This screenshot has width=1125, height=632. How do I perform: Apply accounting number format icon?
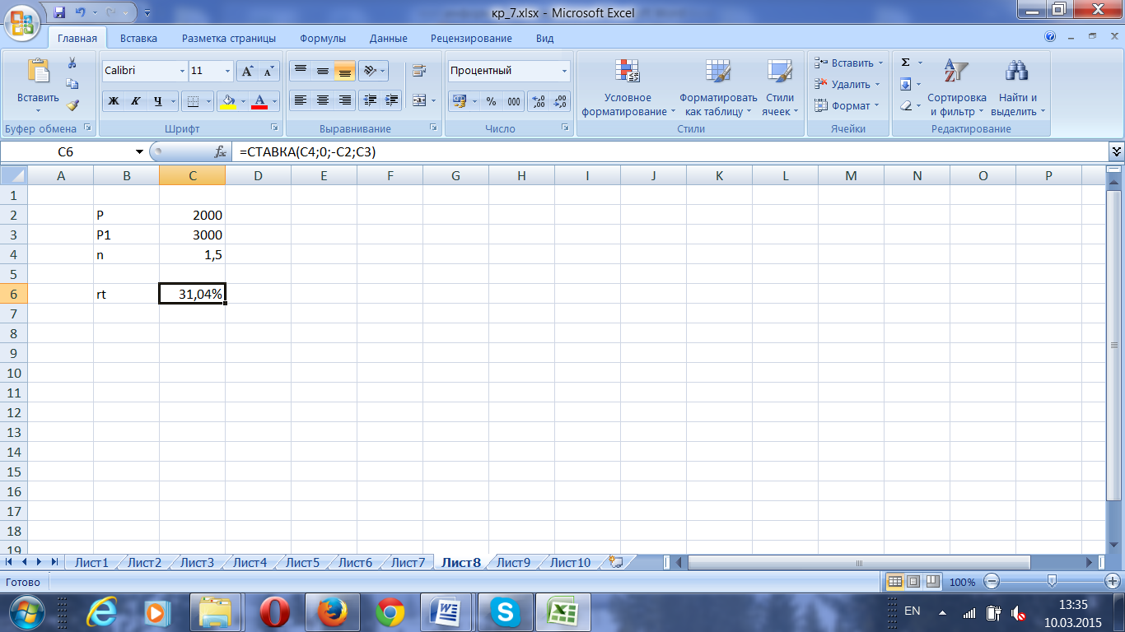point(460,101)
